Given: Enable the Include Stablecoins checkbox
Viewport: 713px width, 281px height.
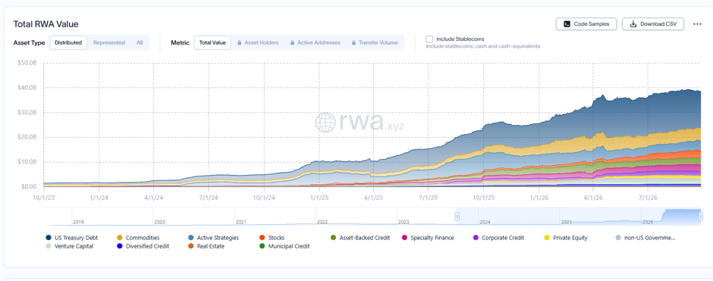Looking at the screenshot, I should [x=429, y=39].
